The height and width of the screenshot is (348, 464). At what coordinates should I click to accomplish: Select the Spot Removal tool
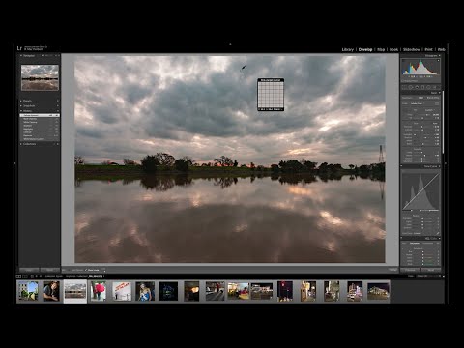point(411,87)
